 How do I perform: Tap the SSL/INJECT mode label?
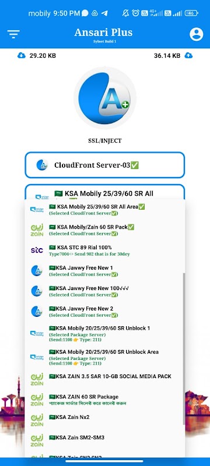[104, 141]
